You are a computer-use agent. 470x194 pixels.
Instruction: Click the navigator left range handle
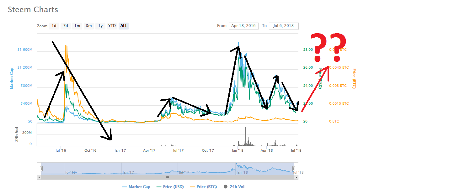41,169
